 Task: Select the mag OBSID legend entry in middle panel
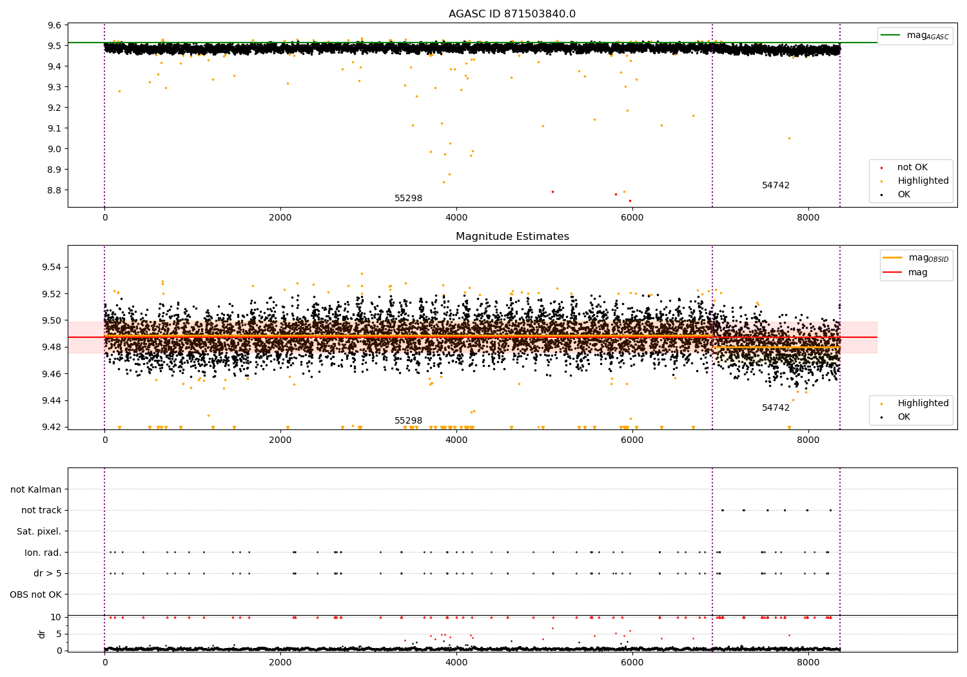click(x=916, y=258)
